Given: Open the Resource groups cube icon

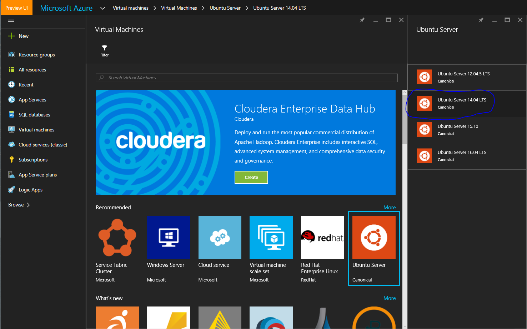Looking at the screenshot, I should click(x=11, y=55).
